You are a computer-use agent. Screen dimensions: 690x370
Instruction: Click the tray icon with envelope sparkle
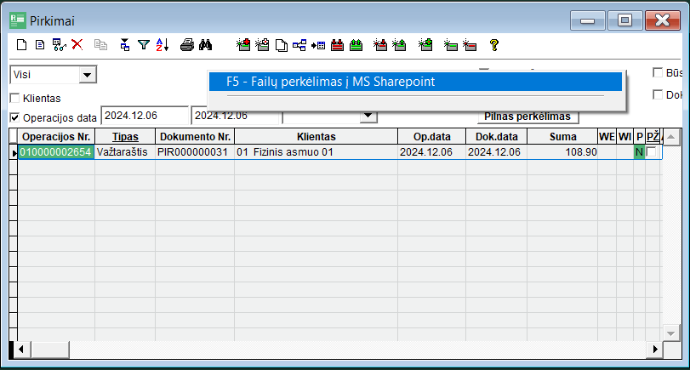(x=262, y=45)
